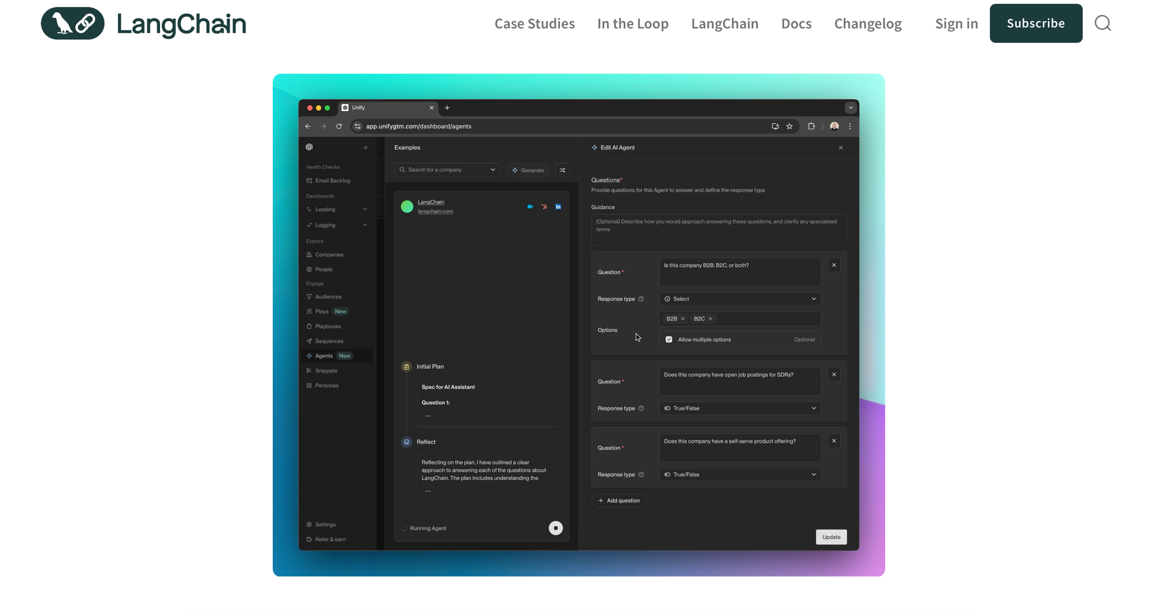This screenshot has width=1156, height=610.
Task: Open the browser three-dot menu
Action: tap(850, 126)
